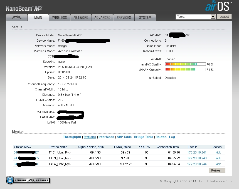Click the Transmit CCQ value 98.8 %
The image size is (239, 189).
[169, 51]
